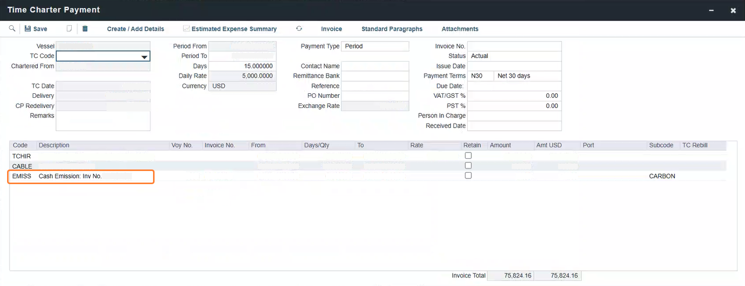Expand the TC Code dropdown
This screenshot has height=286, width=745.
(144, 56)
